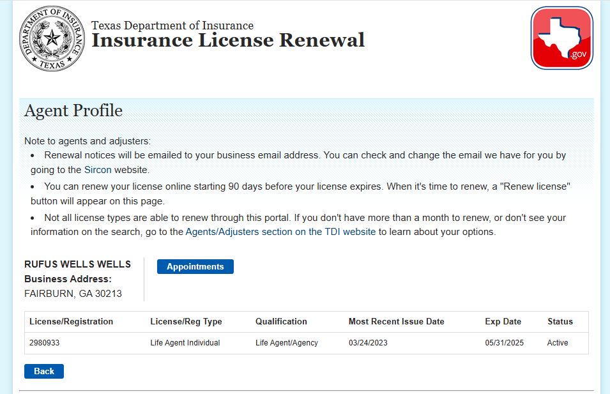Select the License/Reg Type column header
This screenshot has width=610, height=394.
click(x=186, y=322)
